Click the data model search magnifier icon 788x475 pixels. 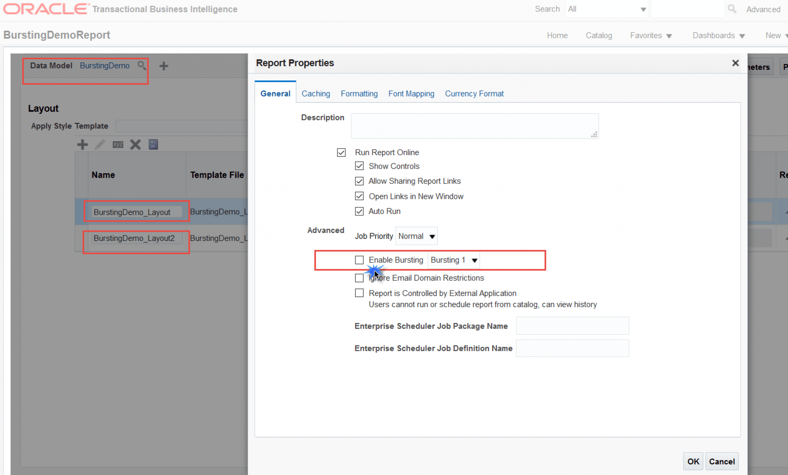(x=141, y=65)
